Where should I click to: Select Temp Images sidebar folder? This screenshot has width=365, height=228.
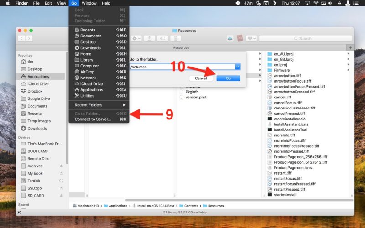[40, 121]
